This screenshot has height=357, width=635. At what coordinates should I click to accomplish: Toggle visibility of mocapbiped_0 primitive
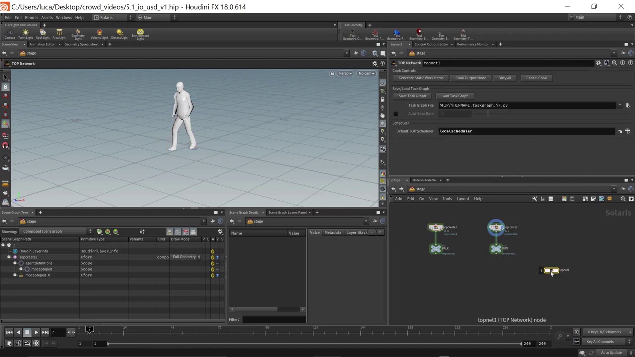217,275
